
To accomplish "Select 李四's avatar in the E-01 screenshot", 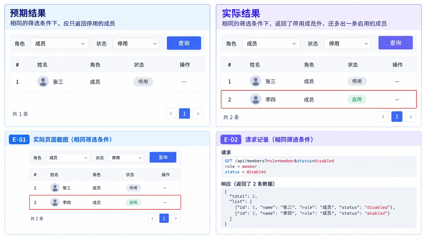I will coord(55,202).
